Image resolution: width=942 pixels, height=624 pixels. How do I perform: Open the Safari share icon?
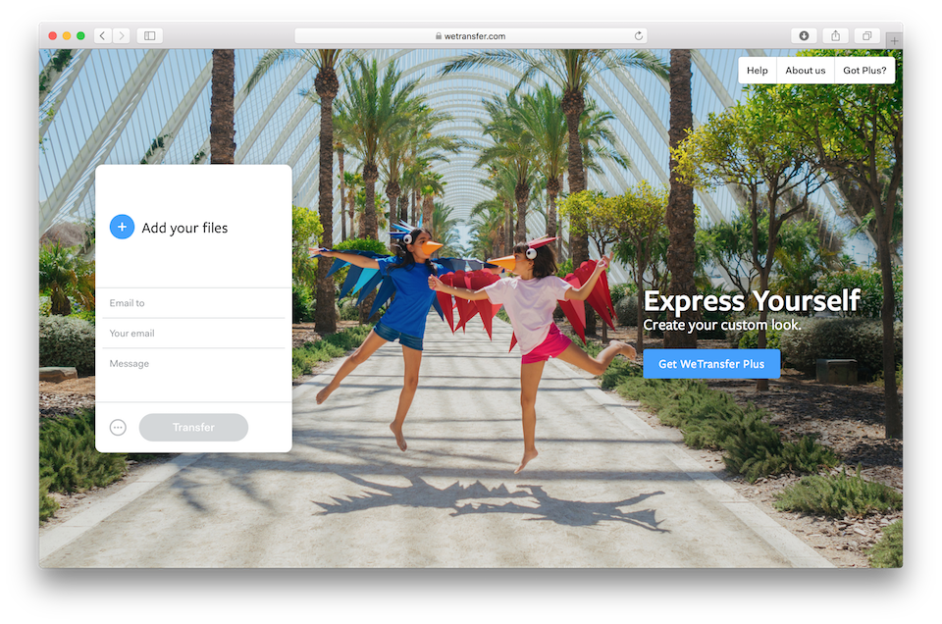pyautogui.click(x=836, y=36)
